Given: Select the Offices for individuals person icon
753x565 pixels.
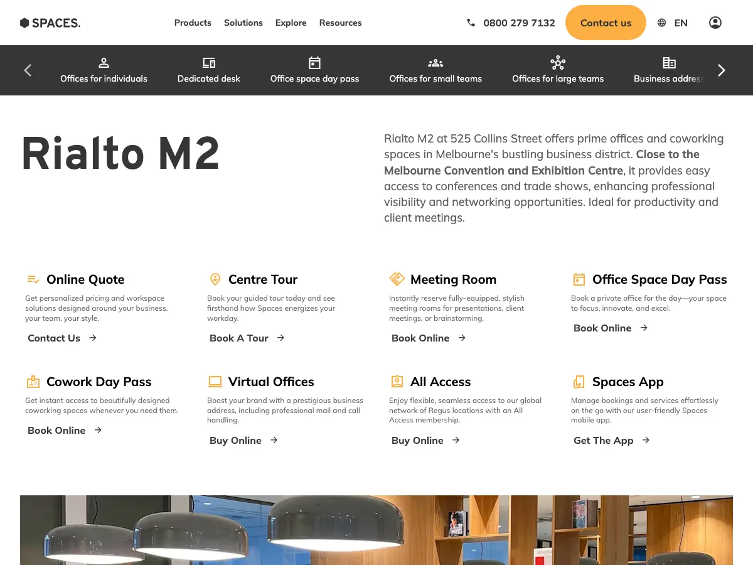Looking at the screenshot, I should click(x=104, y=63).
